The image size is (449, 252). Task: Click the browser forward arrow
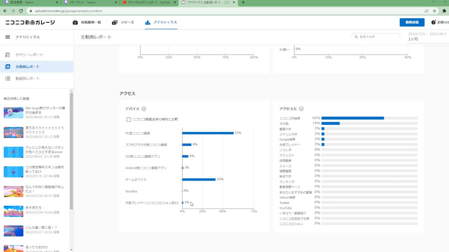[13, 11]
